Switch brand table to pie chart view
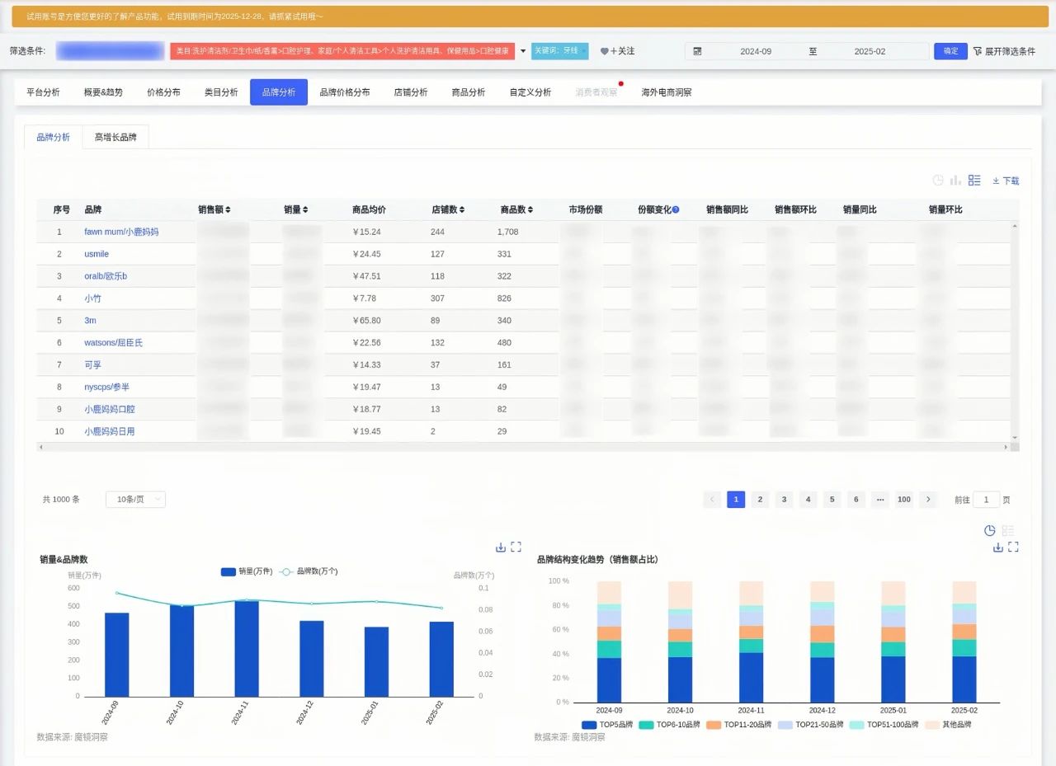Image resolution: width=1056 pixels, height=766 pixels. [x=938, y=181]
